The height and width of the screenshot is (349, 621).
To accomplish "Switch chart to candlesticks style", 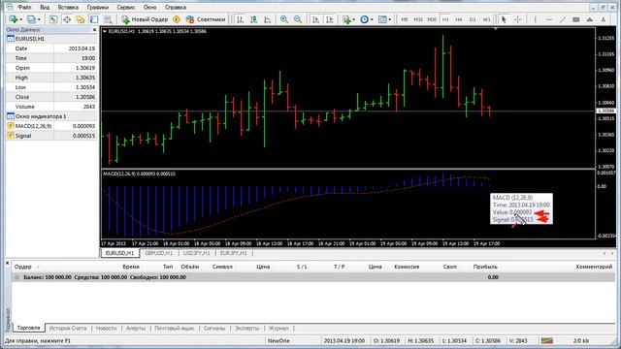I will point(254,19).
